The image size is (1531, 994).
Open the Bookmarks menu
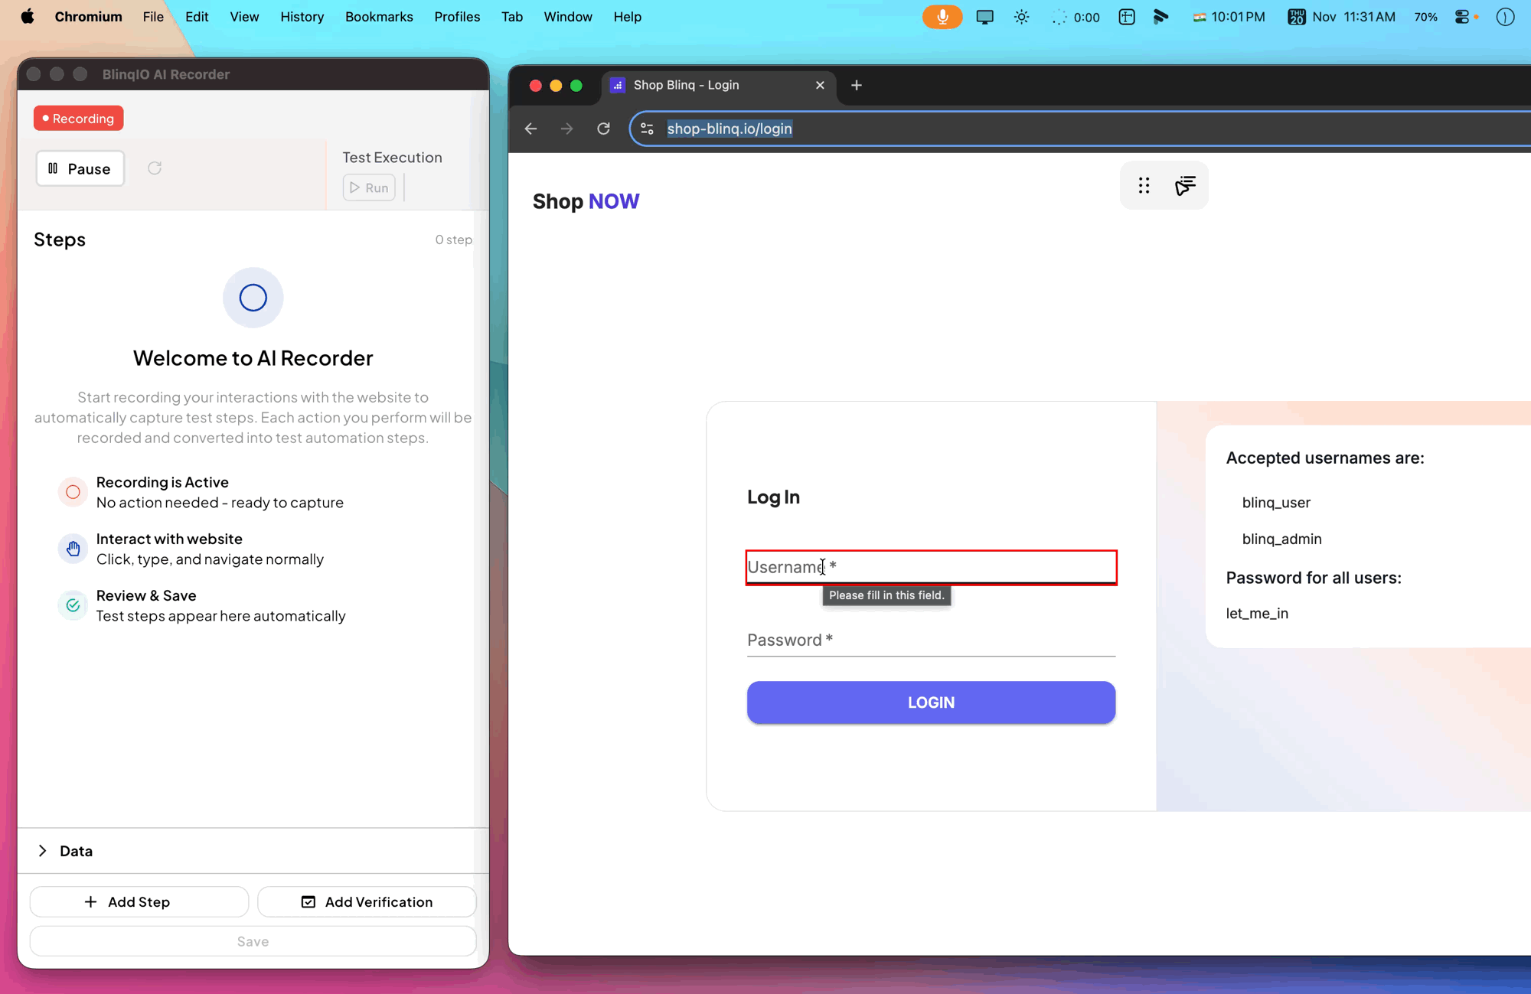tap(378, 17)
